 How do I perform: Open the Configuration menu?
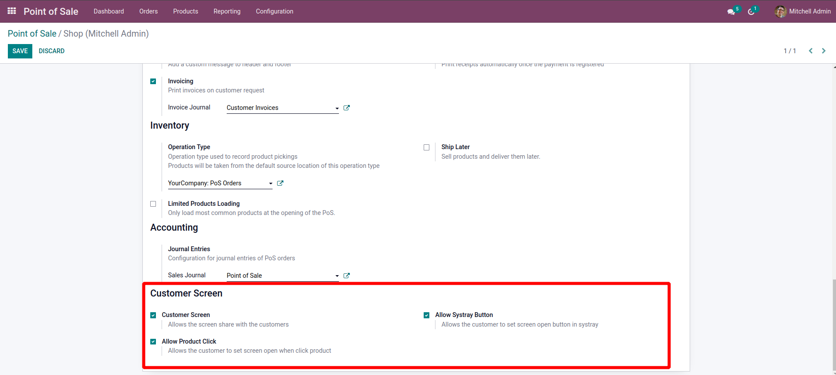[x=274, y=11]
